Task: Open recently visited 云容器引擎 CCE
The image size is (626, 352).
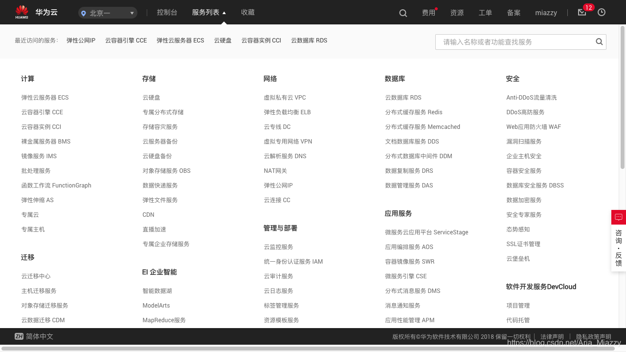Action: [126, 41]
